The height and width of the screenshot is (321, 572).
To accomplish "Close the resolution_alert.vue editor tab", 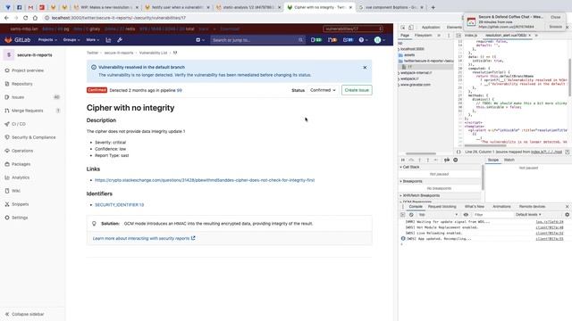I will [x=530, y=36].
